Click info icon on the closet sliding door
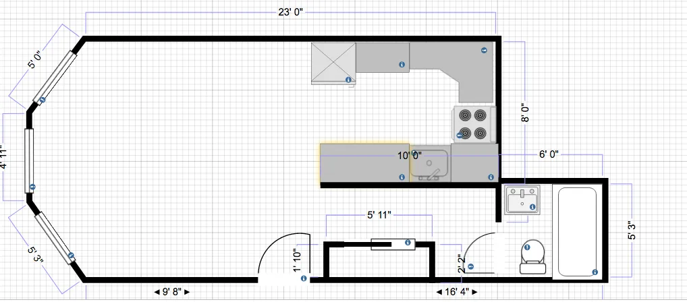 tap(408, 243)
